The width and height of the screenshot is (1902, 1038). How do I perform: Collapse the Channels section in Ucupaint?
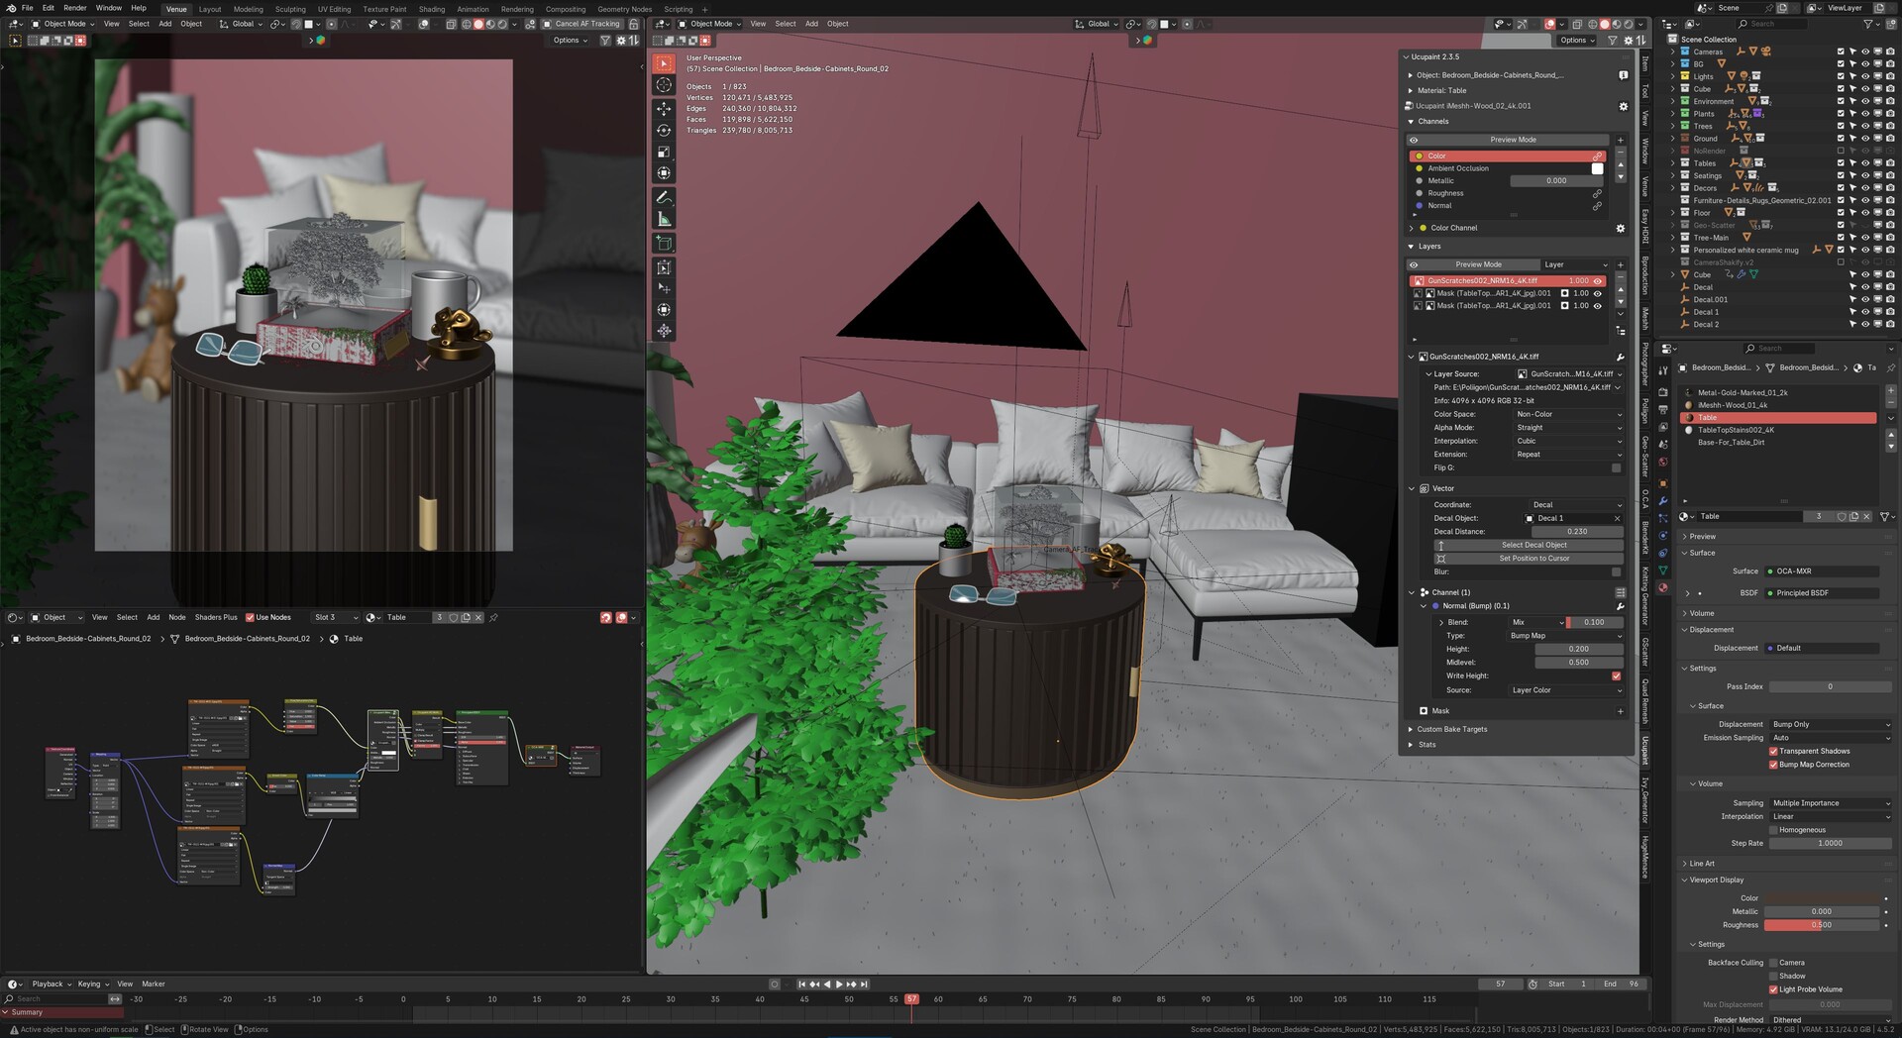(x=1411, y=122)
